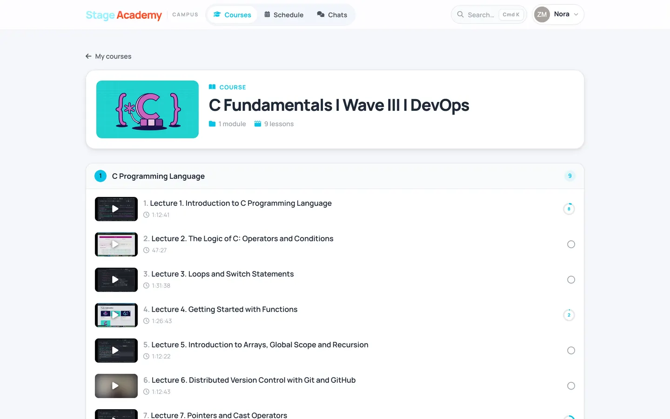Click the 1 module text
The height and width of the screenshot is (419, 670).
point(232,124)
